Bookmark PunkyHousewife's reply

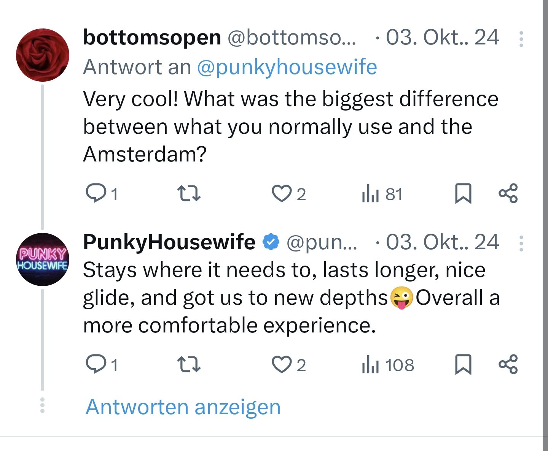(x=463, y=365)
